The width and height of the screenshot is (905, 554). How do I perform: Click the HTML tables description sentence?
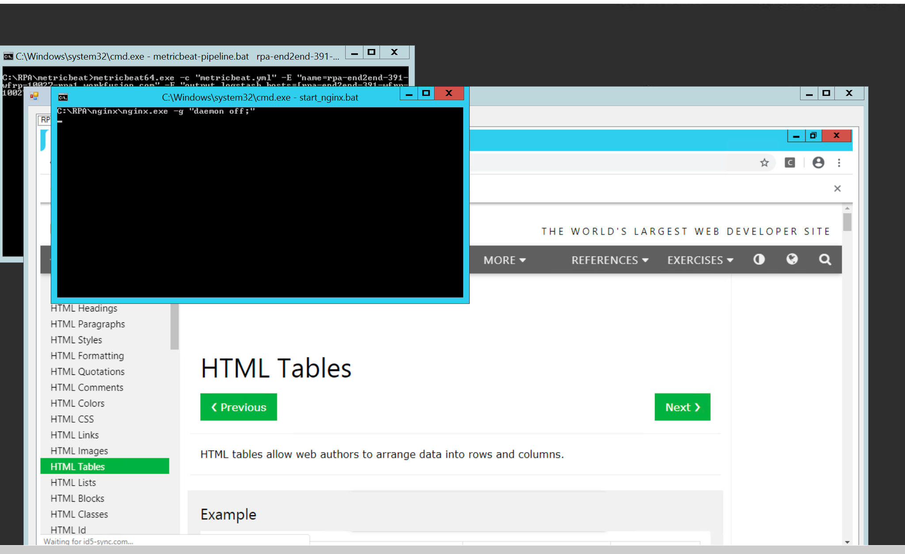382,454
